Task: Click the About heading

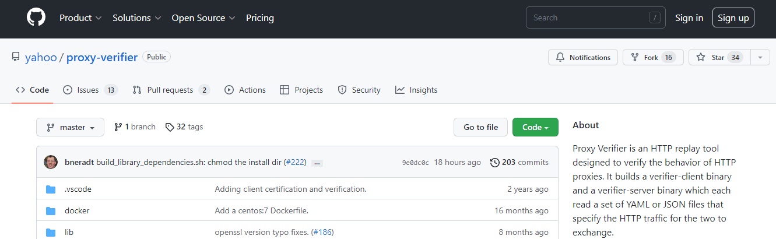Action: pyautogui.click(x=586, y=125)
